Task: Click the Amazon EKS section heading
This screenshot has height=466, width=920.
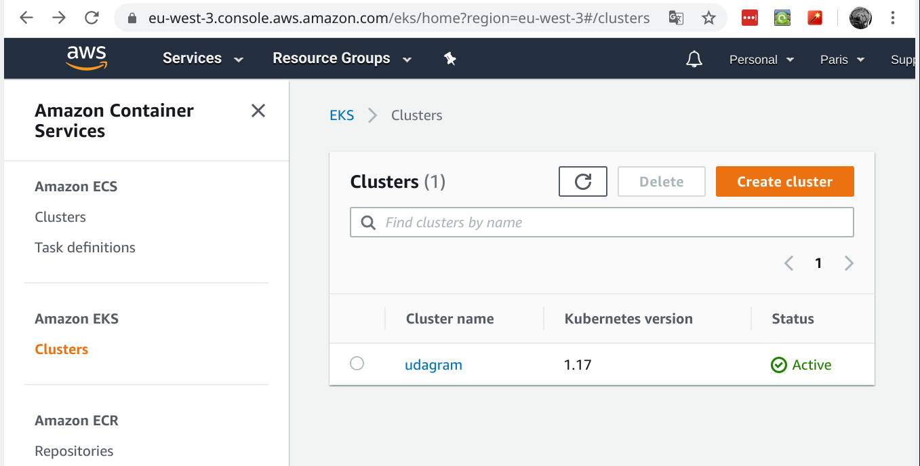Action: pyautogui.click(x=77, y=319)
